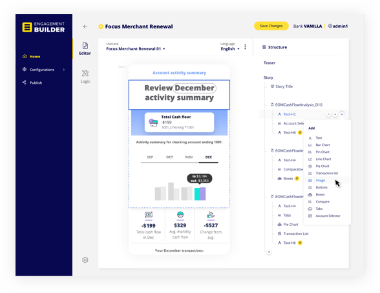Screen dimensions: 380x293
Task: Move Text-H2 up with arrow icon
Action: (328, 114)
